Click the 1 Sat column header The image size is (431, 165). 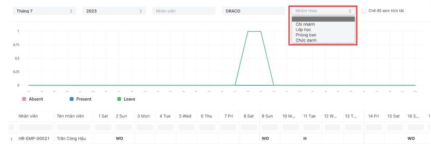click(x=103, y=116)
